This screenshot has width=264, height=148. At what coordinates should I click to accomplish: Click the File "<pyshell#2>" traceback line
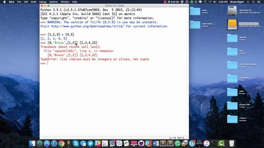79,51
